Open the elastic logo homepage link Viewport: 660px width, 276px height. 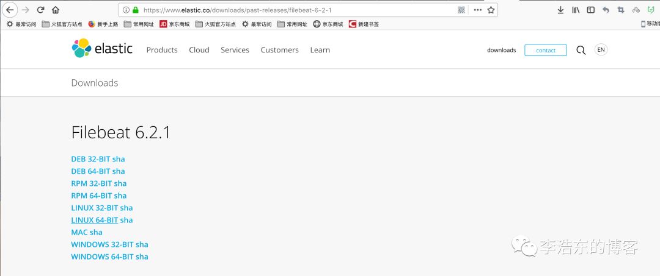tap(102, 49)
